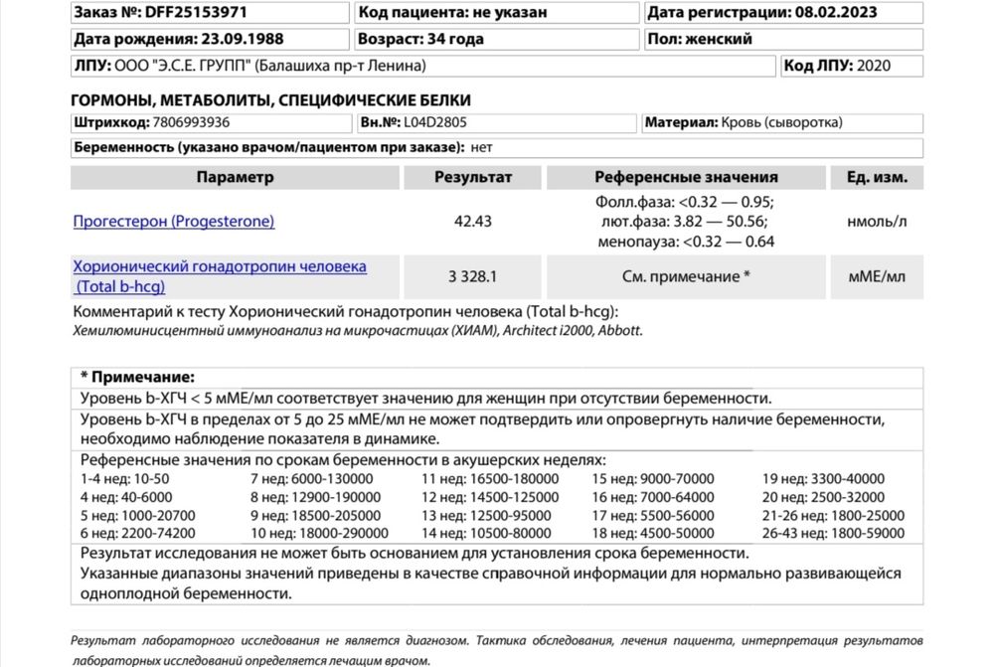994x667 pixels.
Task: Select the 17 нед: 5500-56000 range
Action: point(653,516)
